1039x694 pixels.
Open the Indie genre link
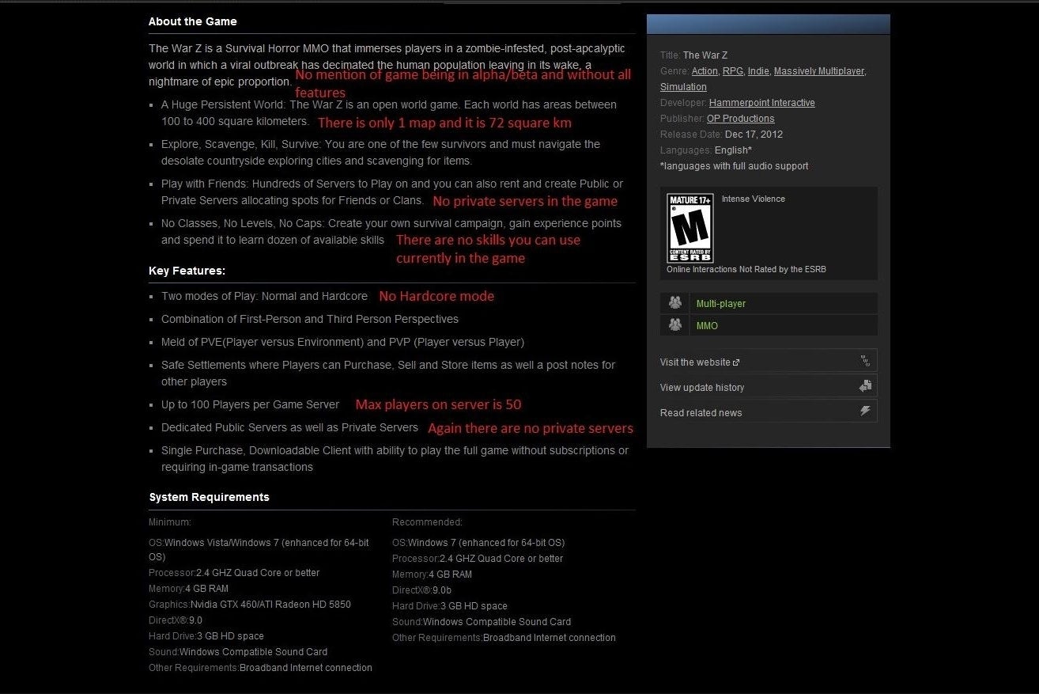(758, 71)
